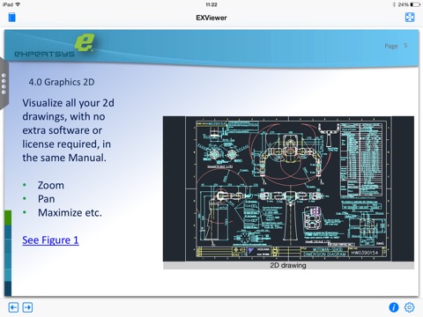Tap the Maximize etc. bullet item

70,212
